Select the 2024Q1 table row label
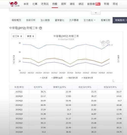Image resolution: width=127 pixels, height=135 pixels. click(19, 110)
